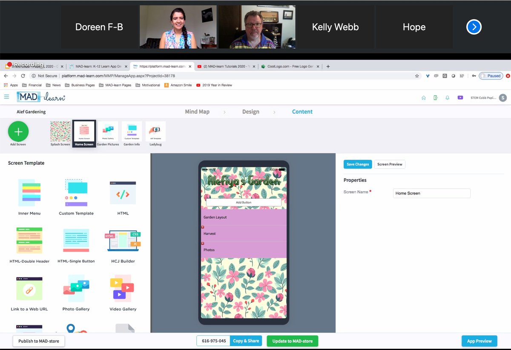This screenshot has width=511, height=350.
Task: Click Add Button in the phone preview
Action: coord(244,203)
